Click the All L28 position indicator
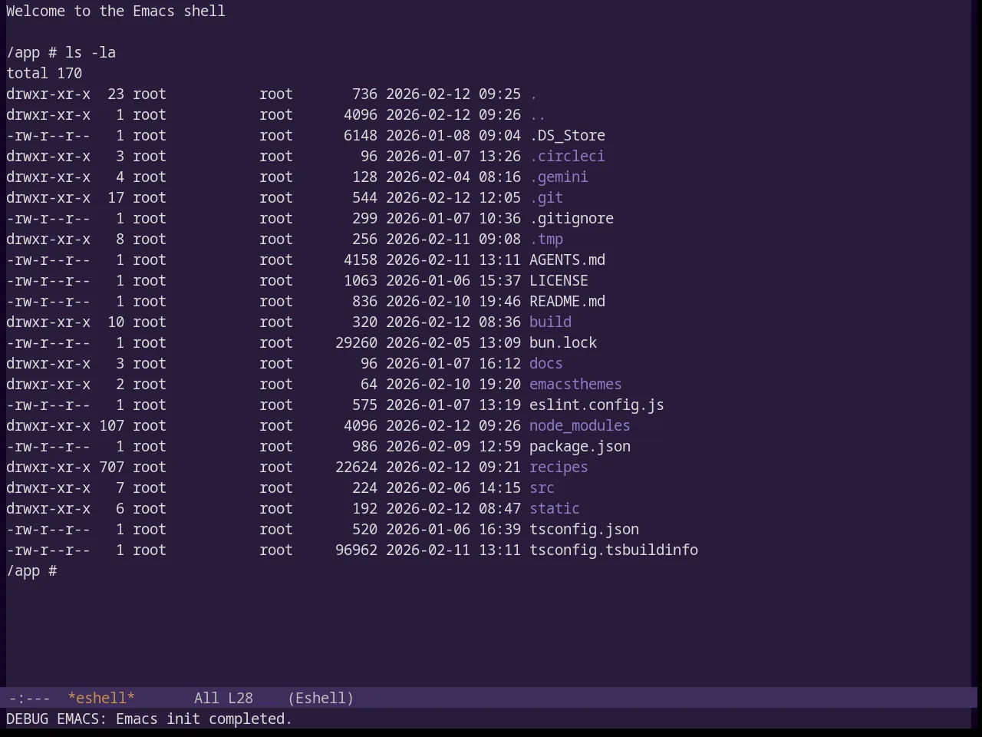This screenshot has height=737, width=982. pyautogui.click(x=223, y=698)
